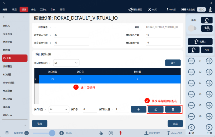Click the search magnifier icon
Viewport: 215px width, 137px height.
[211, 3]
